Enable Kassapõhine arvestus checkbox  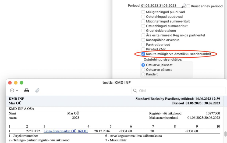click(x=143, y=40)
